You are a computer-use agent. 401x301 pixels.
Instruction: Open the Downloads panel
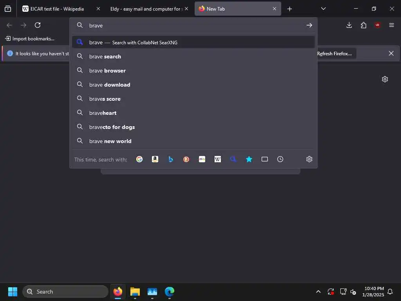pyautogui.click(x=349, y=25)
